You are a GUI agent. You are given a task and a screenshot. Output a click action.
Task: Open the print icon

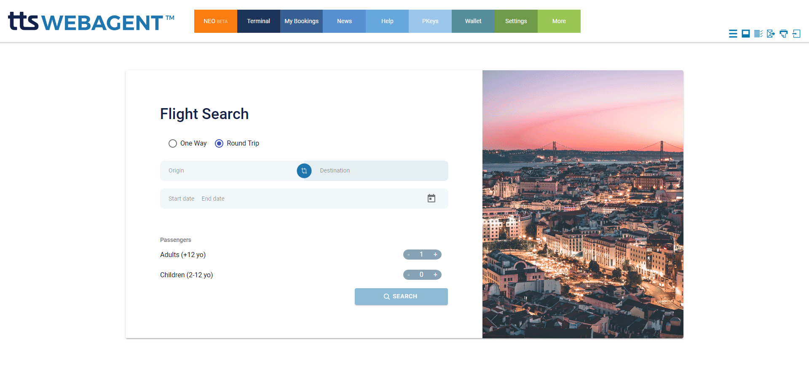coord(784,34)
